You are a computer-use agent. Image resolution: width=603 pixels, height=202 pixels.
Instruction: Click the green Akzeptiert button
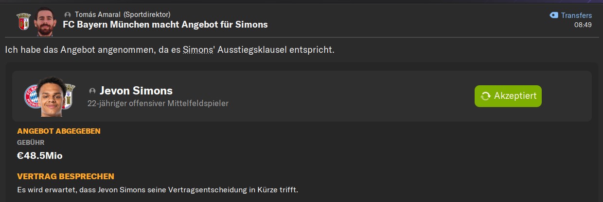click(508, 96)
